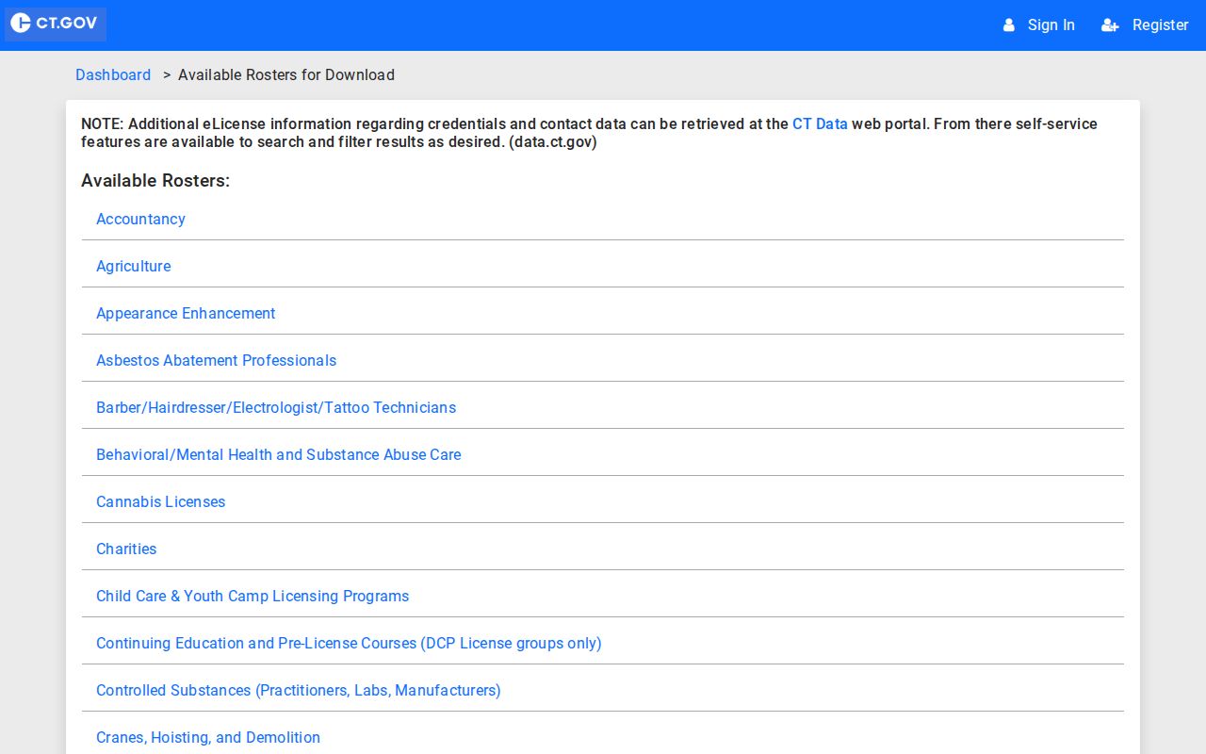View Behavioral/Mental Health and Substance Abuse Care roster

pos(279,454)
